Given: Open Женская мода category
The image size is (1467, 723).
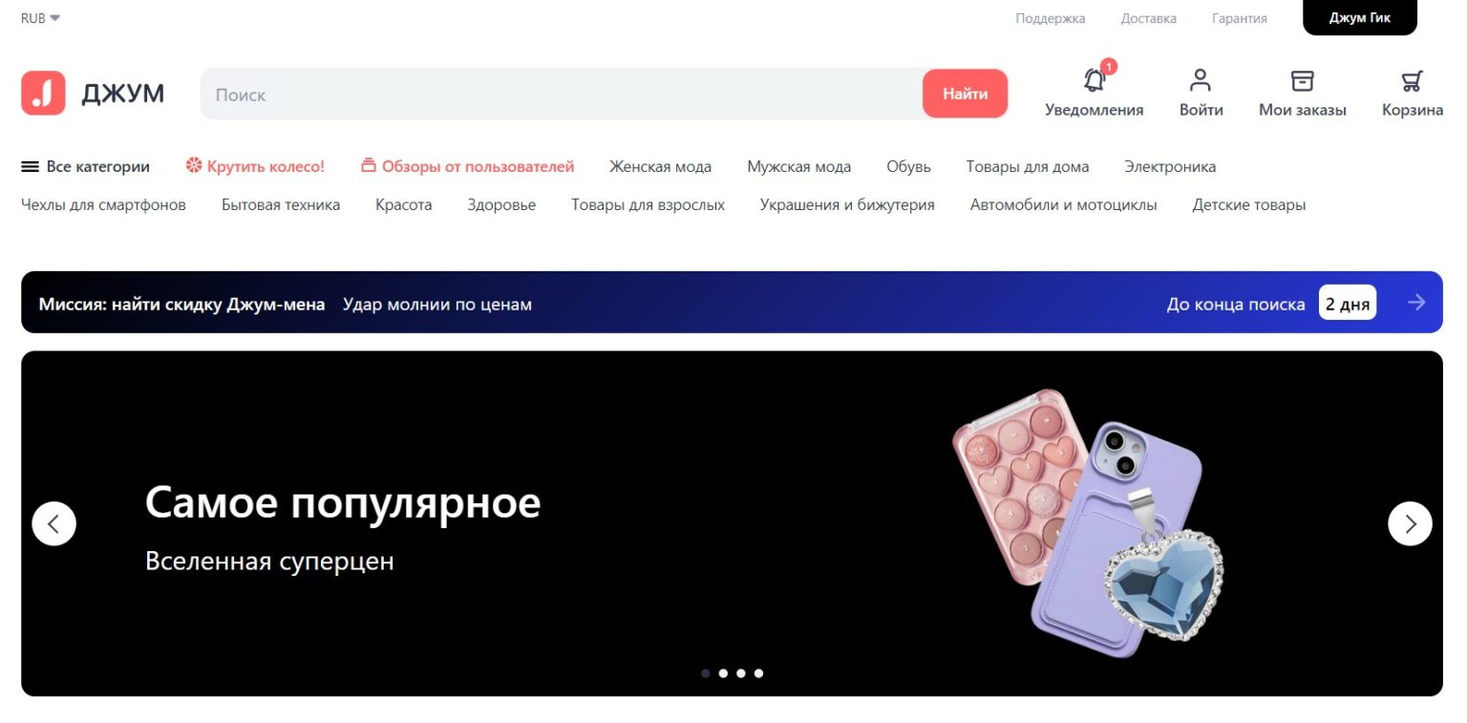Looking at the screenshot, I should pyautogui.click(x=660, y=166).
